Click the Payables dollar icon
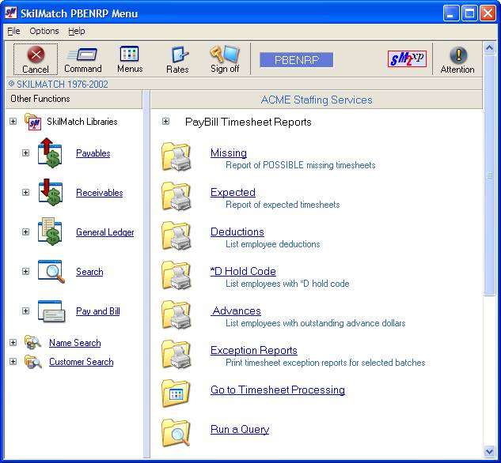The height and width of the screenshot is (463, 501). [50, 152]
